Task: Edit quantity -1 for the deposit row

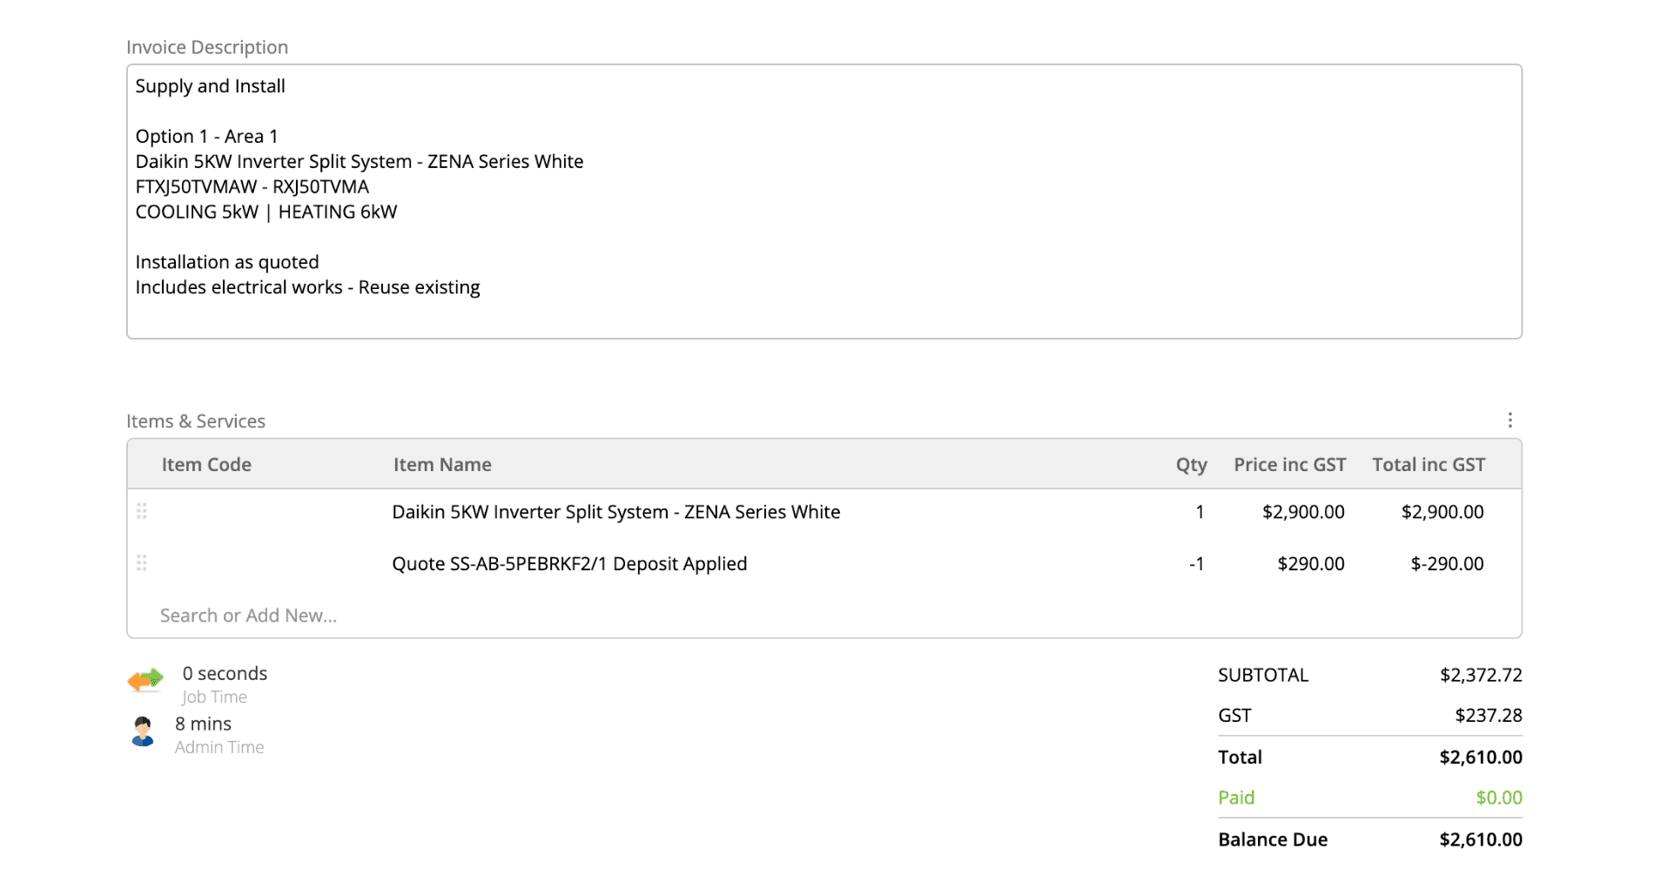Action: point(1197,564)
